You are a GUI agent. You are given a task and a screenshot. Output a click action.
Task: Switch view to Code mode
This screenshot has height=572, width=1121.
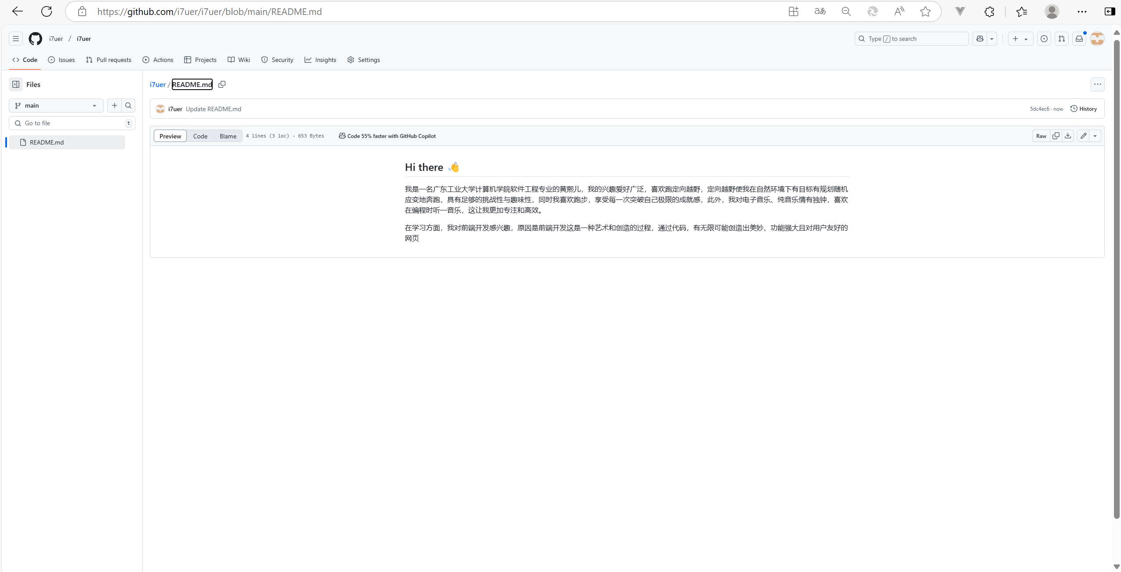pyautogui.click(x=200, y=136)
